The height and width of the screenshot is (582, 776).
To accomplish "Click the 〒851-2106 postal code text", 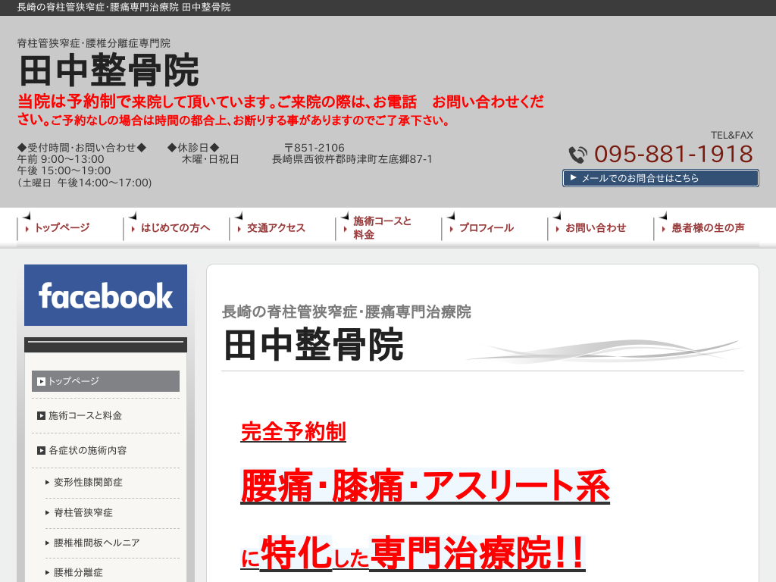I will (314, 148).
